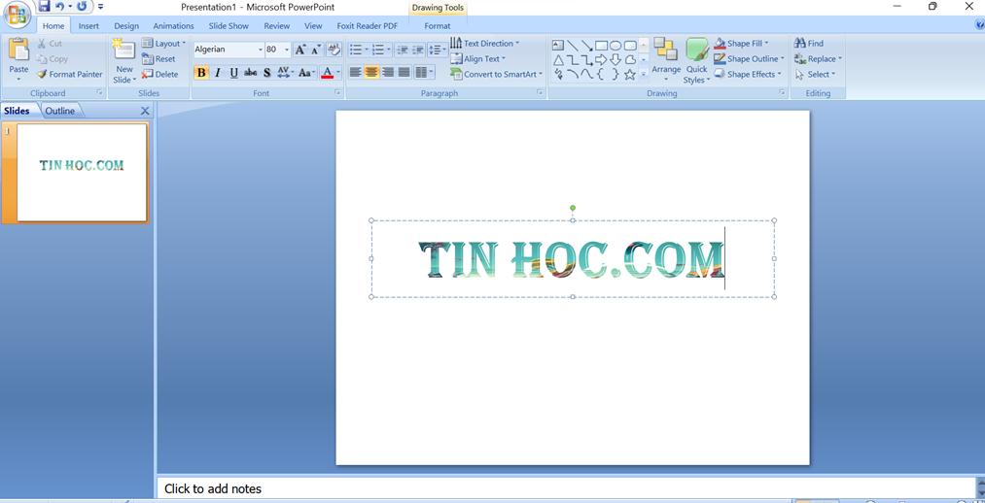The height and width of the screenshot is (503, 985).
Task: Click the Find button in Editing group
Action: (x=809, y=44)
